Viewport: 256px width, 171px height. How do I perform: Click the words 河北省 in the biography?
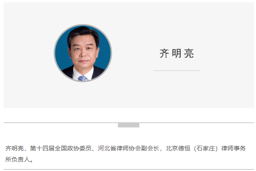coord(107,148)
